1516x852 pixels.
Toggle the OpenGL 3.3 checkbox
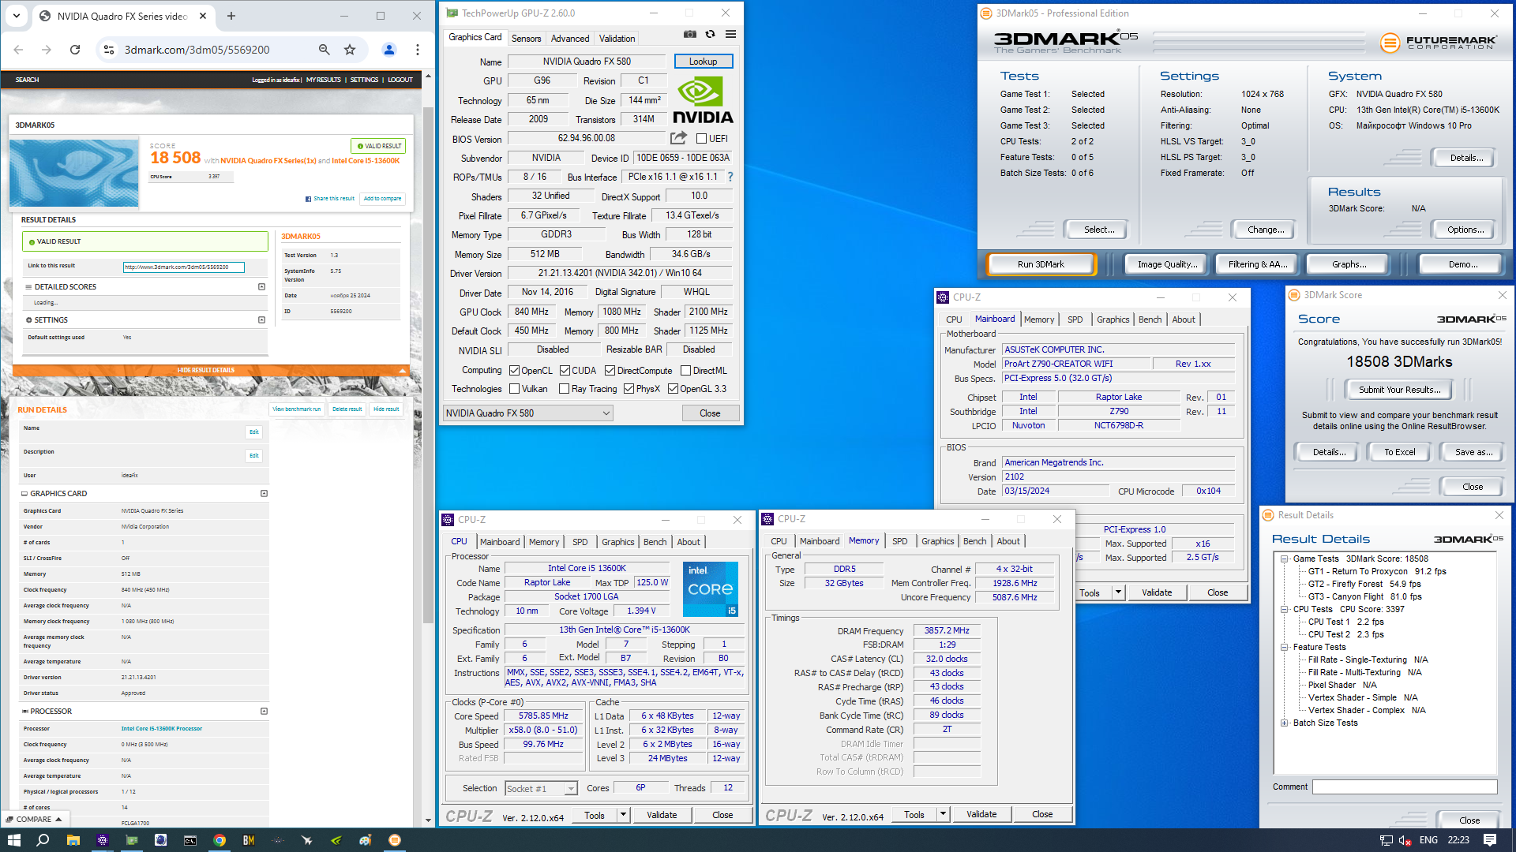tap(673, 389)
